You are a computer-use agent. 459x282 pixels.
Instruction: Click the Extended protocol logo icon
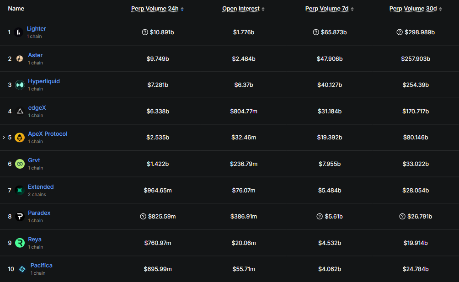click(20, 190)
